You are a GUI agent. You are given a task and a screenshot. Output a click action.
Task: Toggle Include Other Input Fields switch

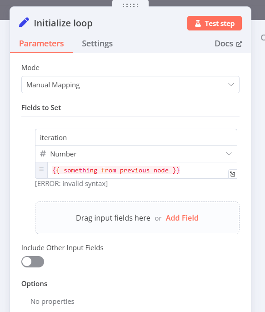click(33, 262)
